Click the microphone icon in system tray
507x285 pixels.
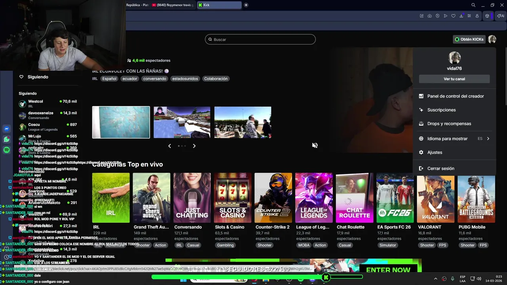click(452, 279)
